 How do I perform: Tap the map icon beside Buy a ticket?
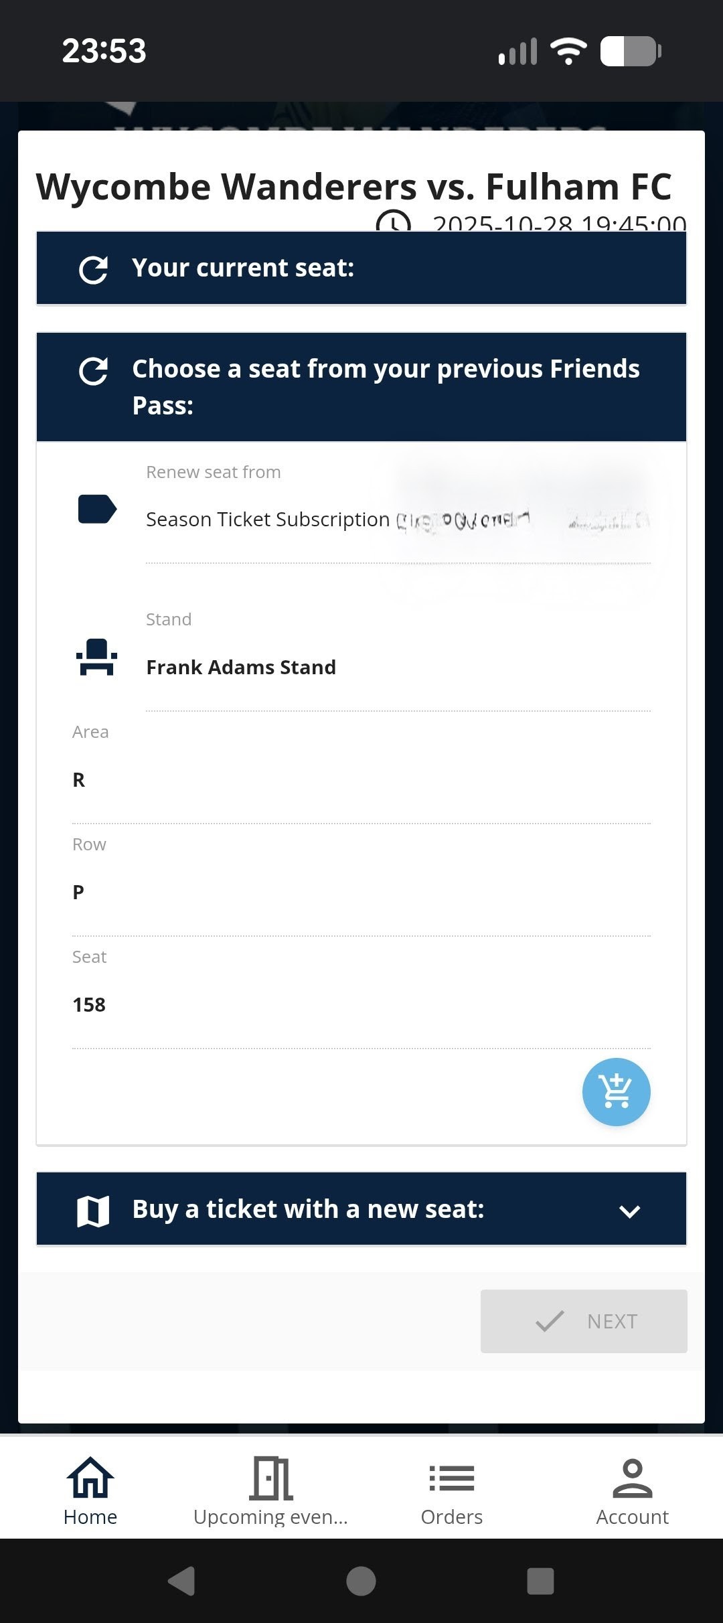(x=93, y=1211)
